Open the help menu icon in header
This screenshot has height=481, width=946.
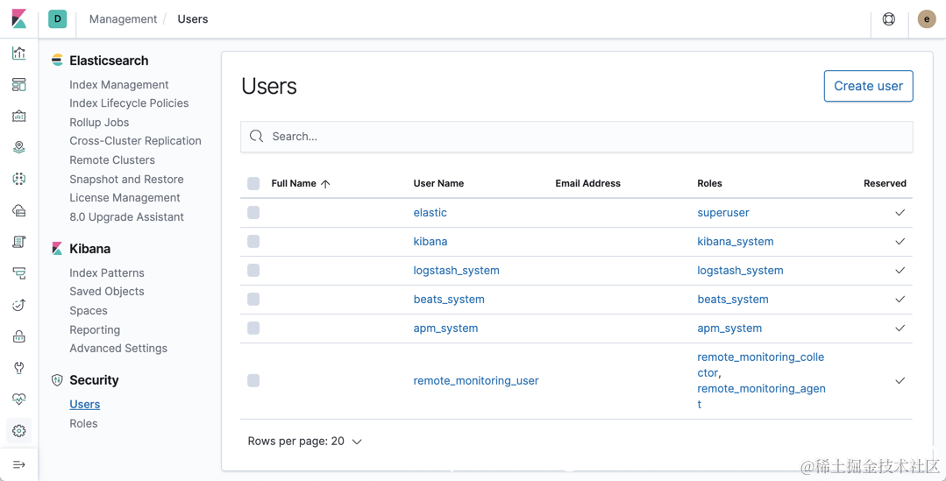coord(889,19)
